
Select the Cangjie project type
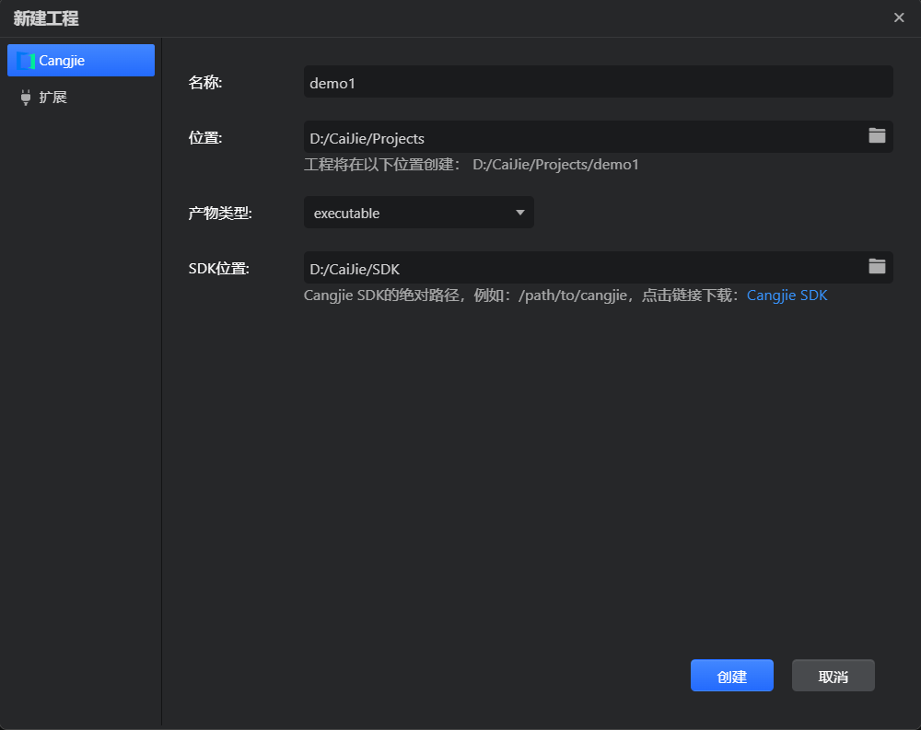tap(81, 61)
